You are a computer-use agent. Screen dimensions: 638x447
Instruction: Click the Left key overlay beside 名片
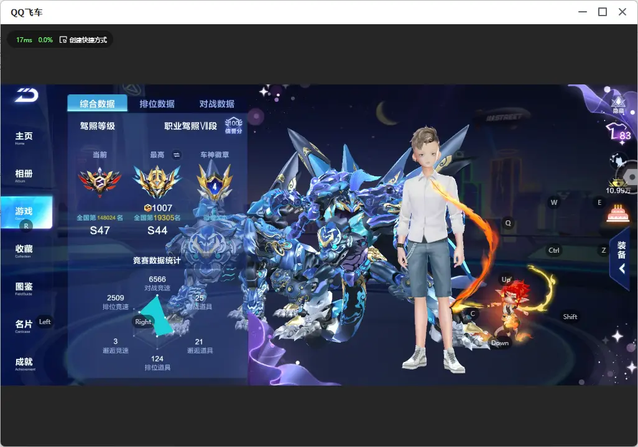[x=45, y=322]
